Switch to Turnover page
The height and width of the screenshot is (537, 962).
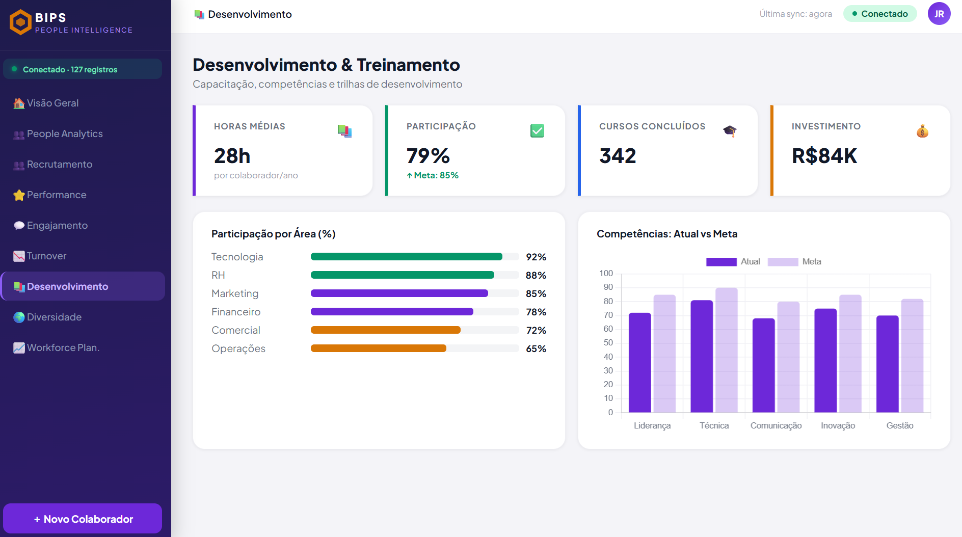83,256
